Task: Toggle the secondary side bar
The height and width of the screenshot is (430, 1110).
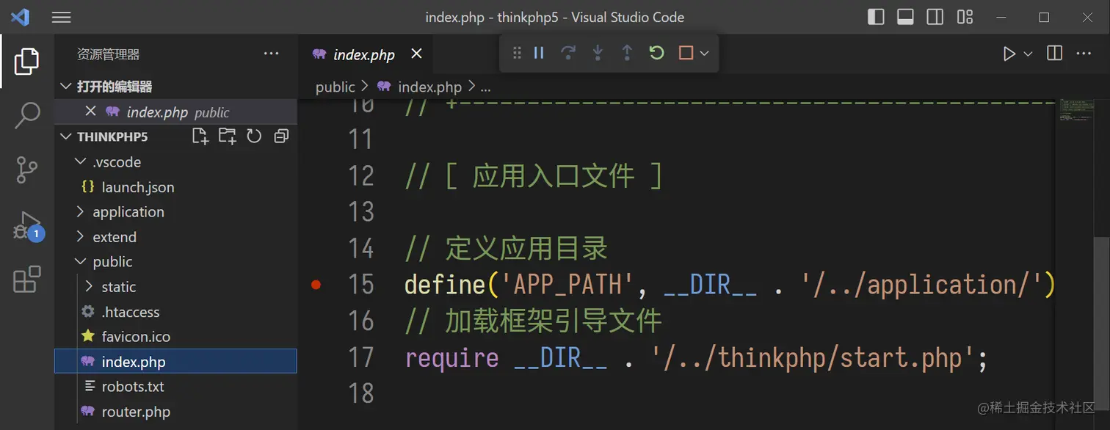Action: coord(935,17)
